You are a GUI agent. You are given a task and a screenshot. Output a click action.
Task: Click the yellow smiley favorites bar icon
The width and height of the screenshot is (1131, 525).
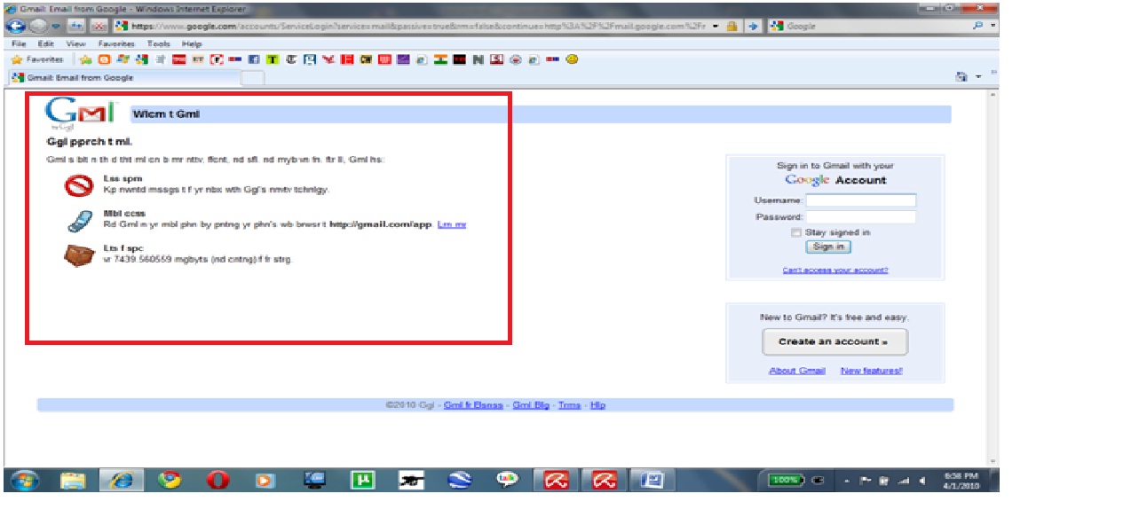572,59
